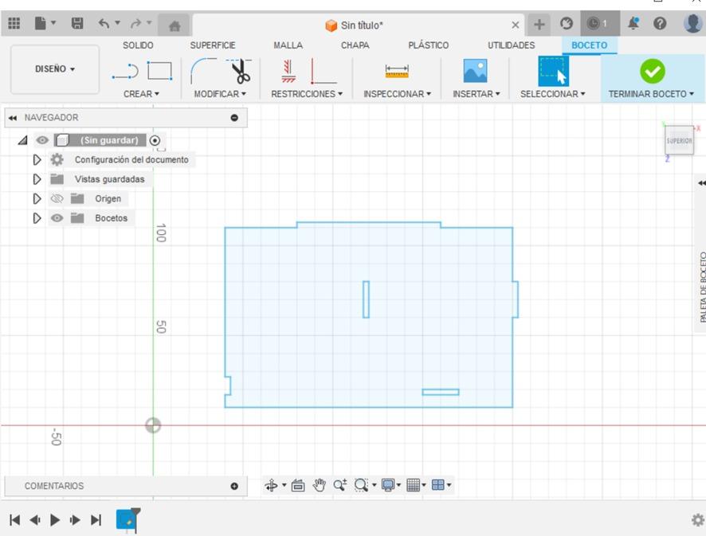Expand the Origen node
Viewport: 706px width, 536px height.
click(x=37, y=198)
